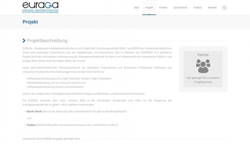Image resolution: width=250 pixels, height=144 pixels.
Task: Click the paragraph starting 'Durch grenzüberschreitenden Wissensaustausch'
Action: (97, 70)
